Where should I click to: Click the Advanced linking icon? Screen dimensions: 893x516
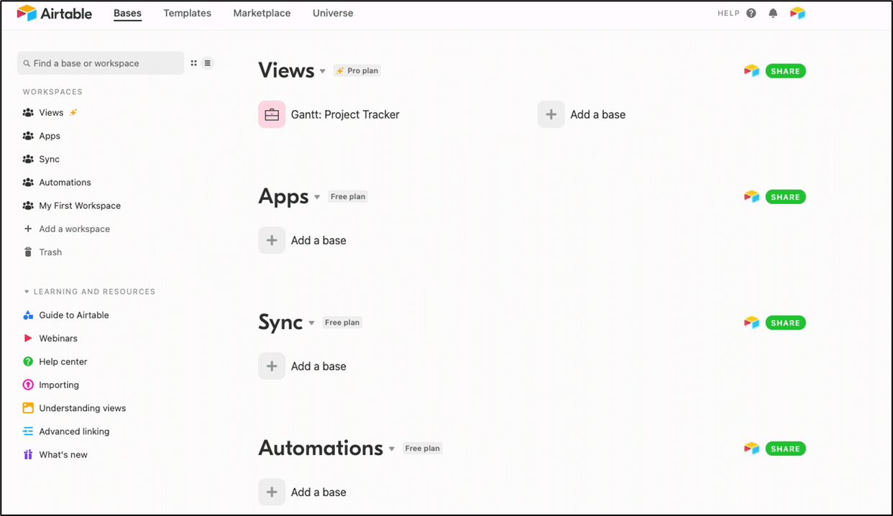(x=28, y=431)
